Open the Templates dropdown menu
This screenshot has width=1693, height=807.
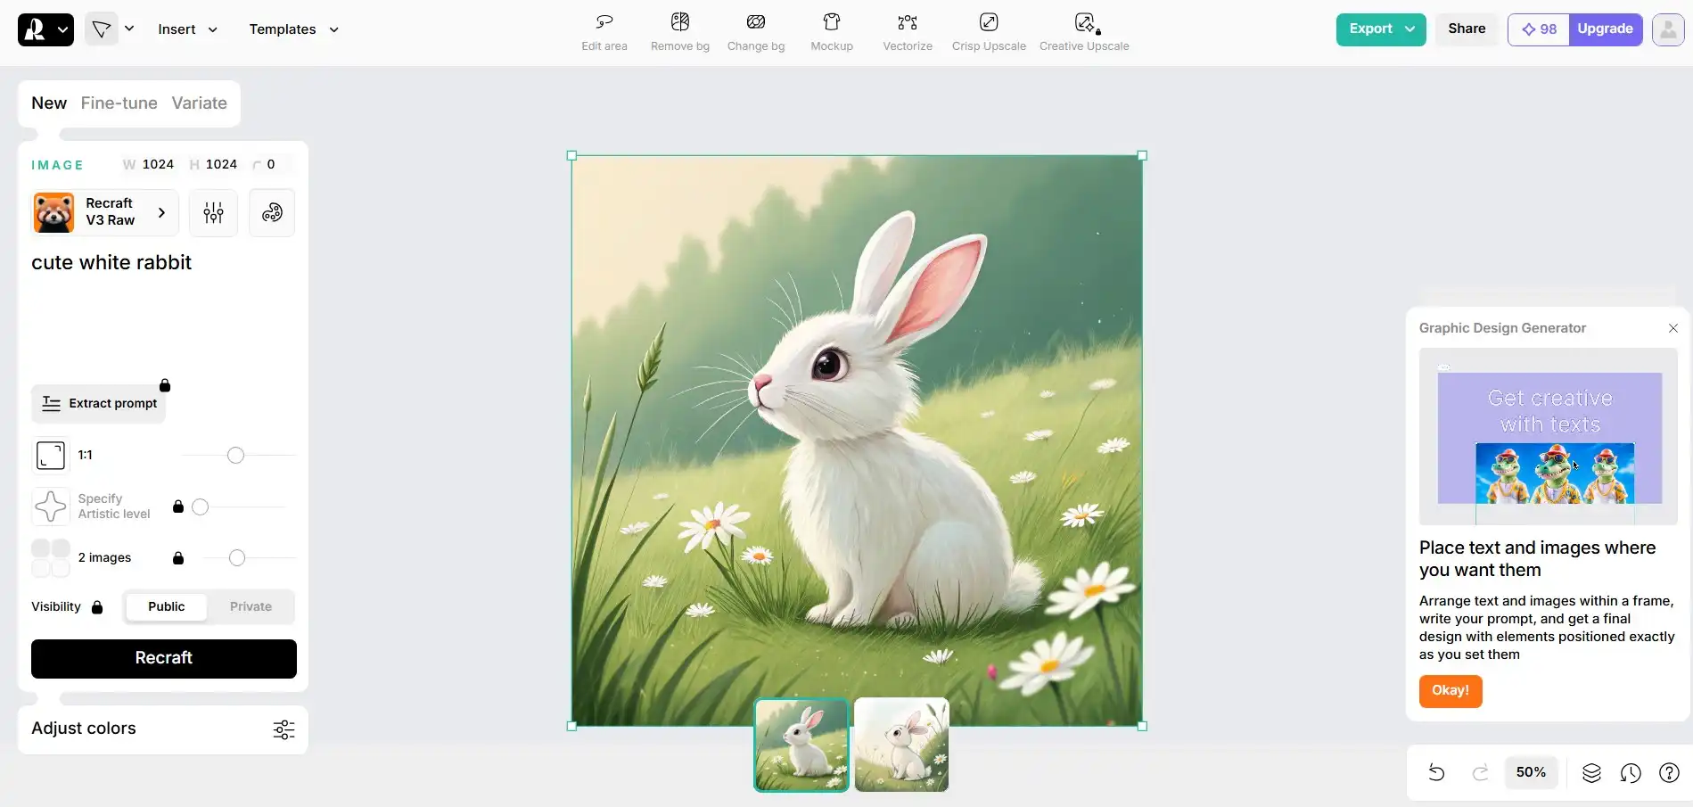[x=293, y=29]
